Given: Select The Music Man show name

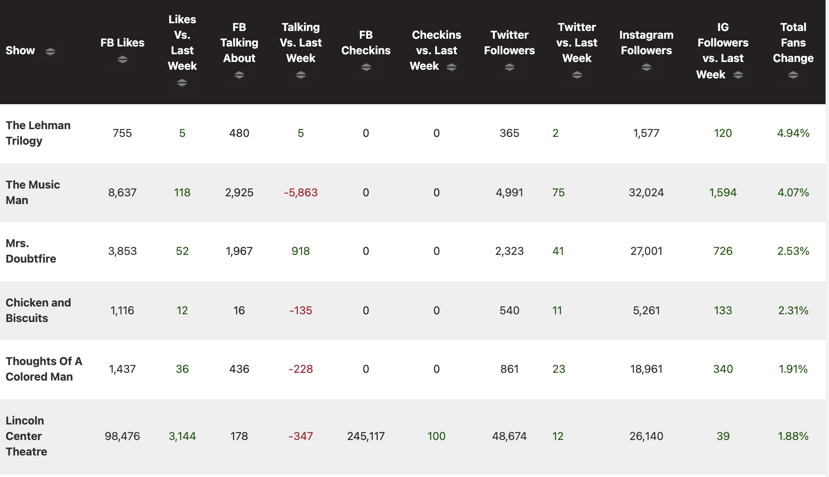Looking at the screenshot, I should (33, 192).
